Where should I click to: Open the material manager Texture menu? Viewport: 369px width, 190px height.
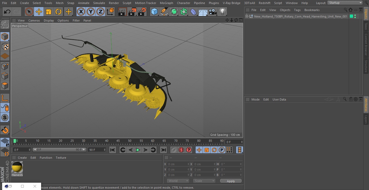(61, 158)
